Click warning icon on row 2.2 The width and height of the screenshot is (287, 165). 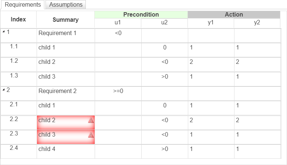91,120
